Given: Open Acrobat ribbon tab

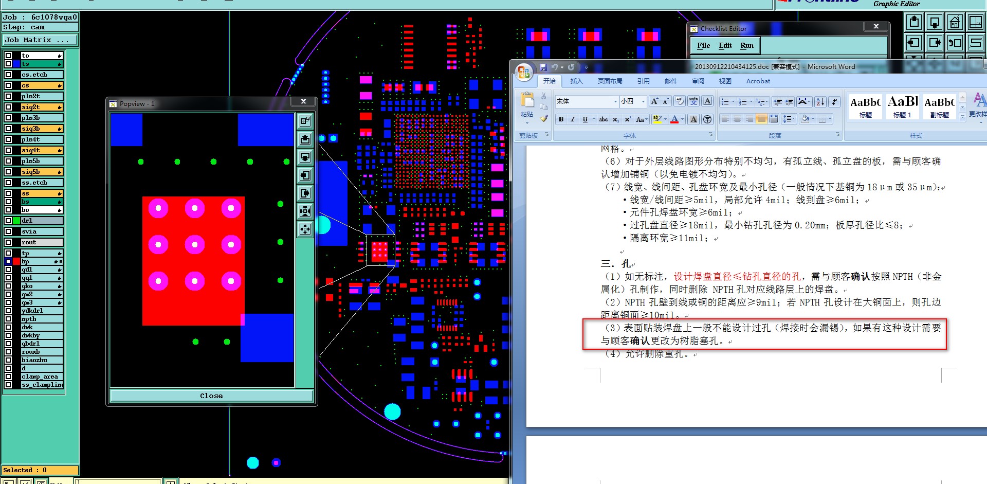Looking at the screenshot, I should point(758,81).
